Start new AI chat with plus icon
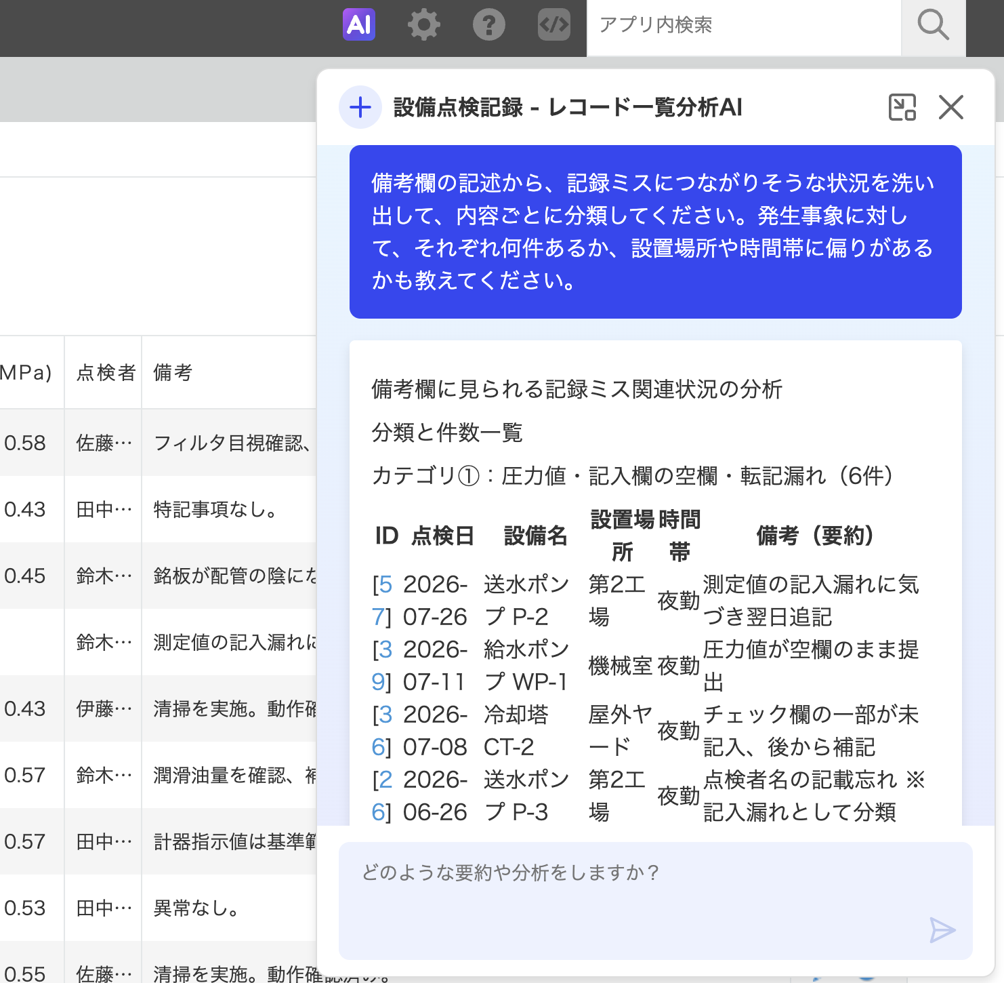 (x=360, y=107)
